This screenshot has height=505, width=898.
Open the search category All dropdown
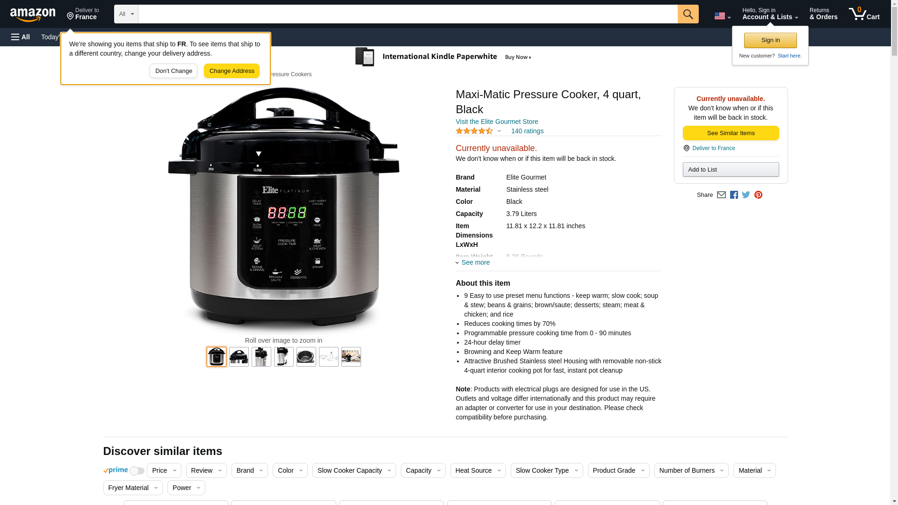tap(126, 14)
